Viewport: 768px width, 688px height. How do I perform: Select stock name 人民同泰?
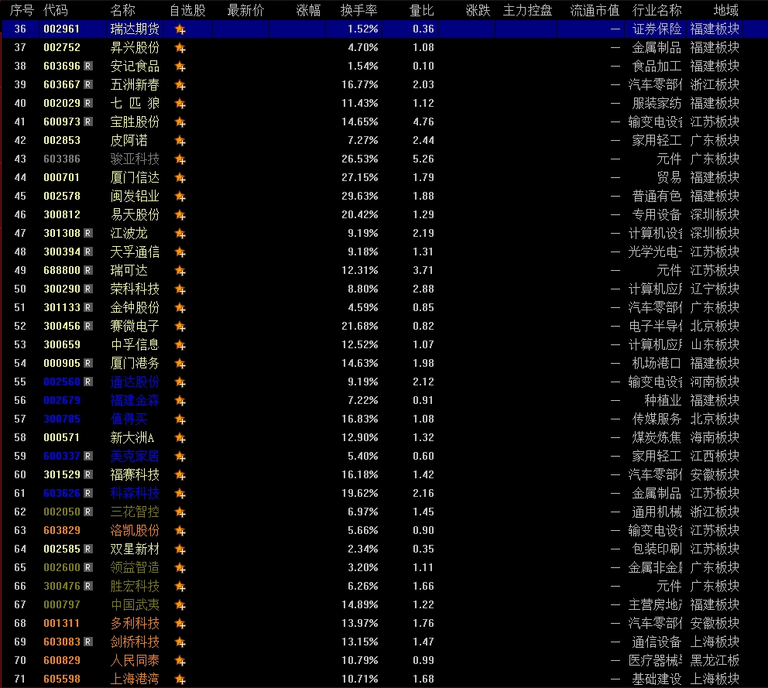click(135, 661)
